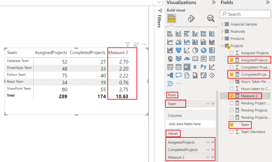The image size is (272, 162).
Task: Click the Build visual fields icon
Action: click(x=171, y=18)
